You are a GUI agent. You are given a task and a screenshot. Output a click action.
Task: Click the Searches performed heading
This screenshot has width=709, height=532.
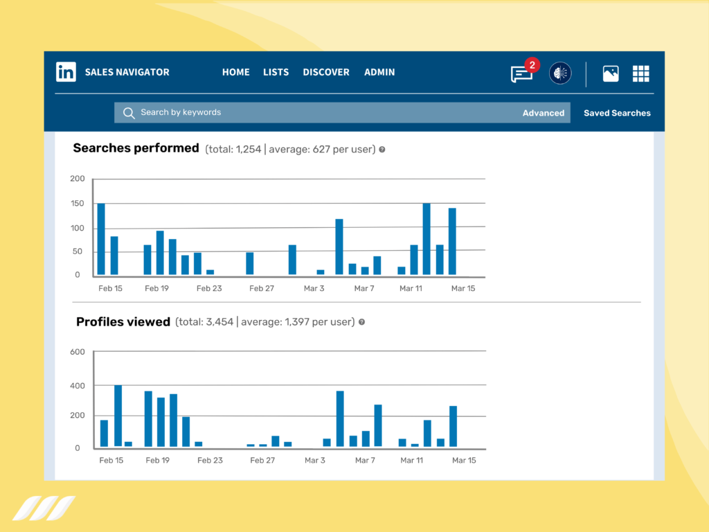tap(136, 148)
